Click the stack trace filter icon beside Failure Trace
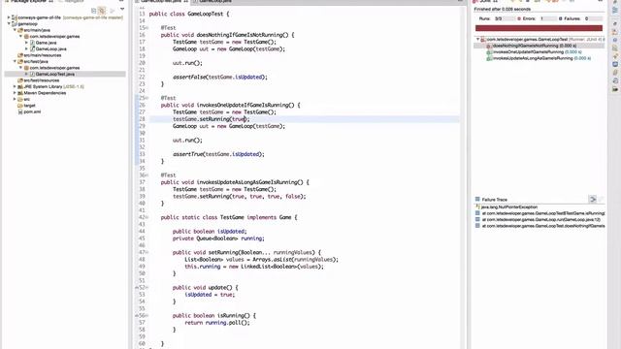Image resolution: width=621 pixels, height=349 pixels. [593, 200]
